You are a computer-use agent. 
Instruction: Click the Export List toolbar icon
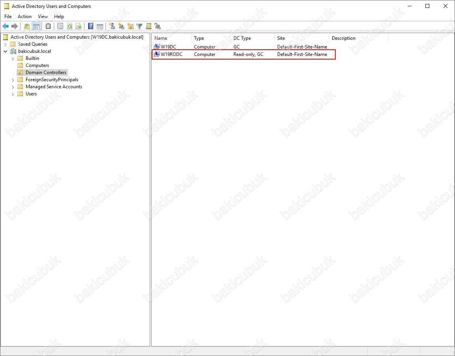coord(79,26)
